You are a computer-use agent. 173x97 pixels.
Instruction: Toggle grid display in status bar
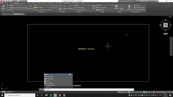123,92
